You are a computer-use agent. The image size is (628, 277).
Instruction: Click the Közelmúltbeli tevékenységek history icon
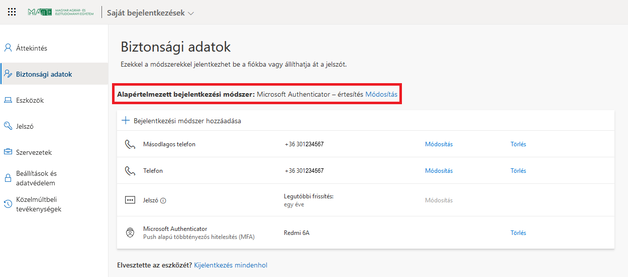point(8,204)
